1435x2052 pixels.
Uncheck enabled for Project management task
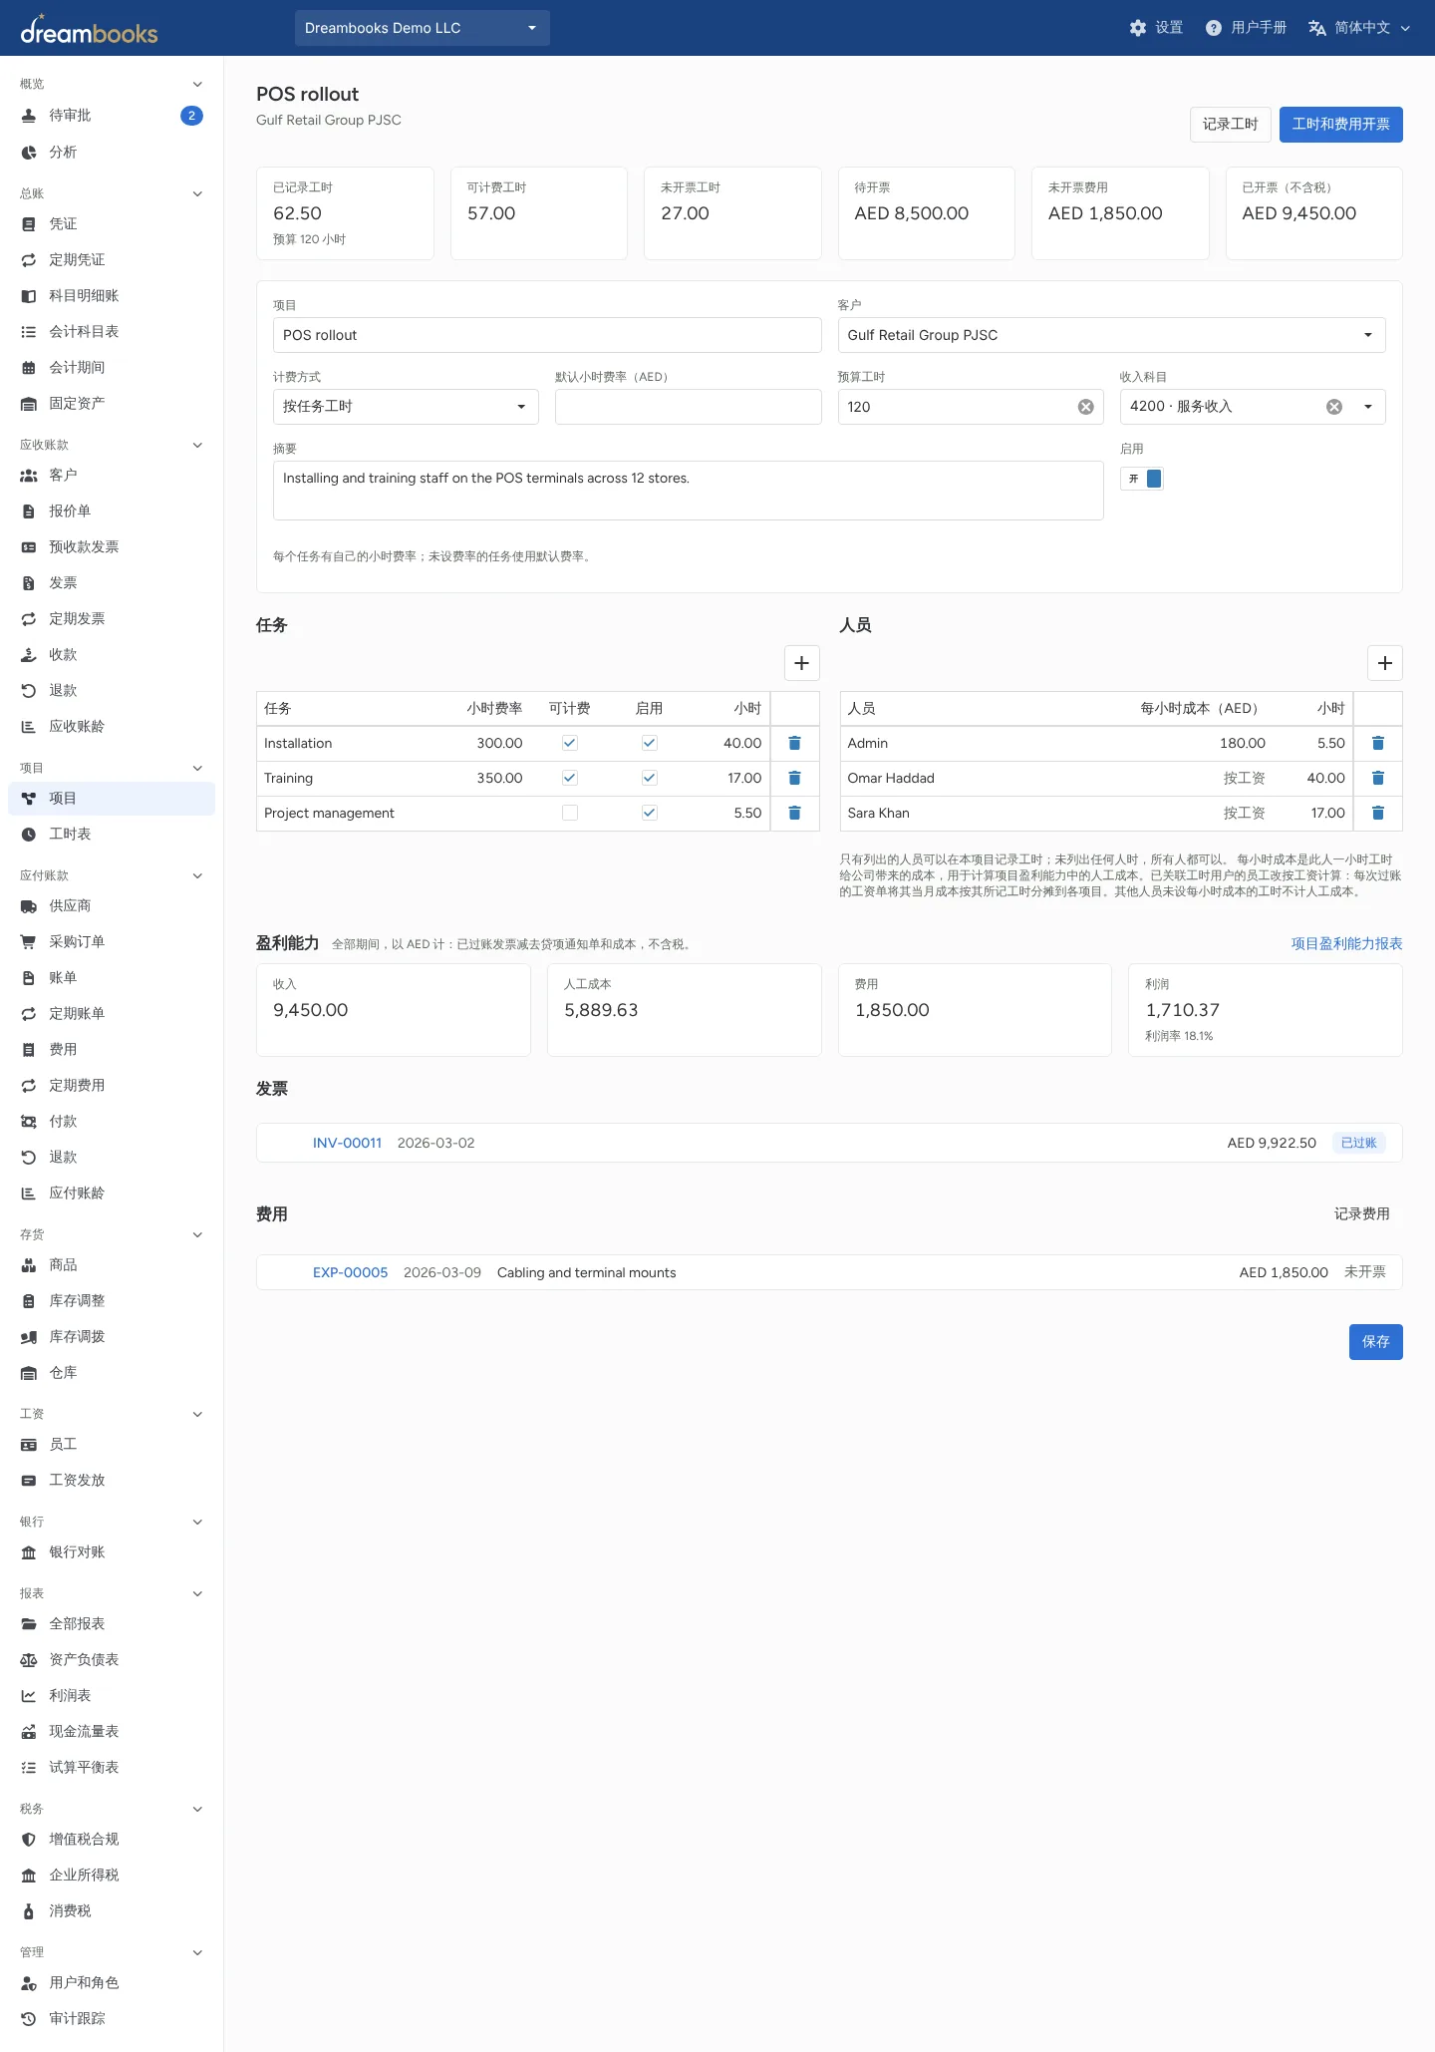point(649,813)
